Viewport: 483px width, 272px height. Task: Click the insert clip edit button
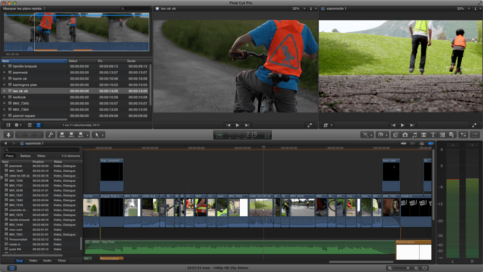71,135
